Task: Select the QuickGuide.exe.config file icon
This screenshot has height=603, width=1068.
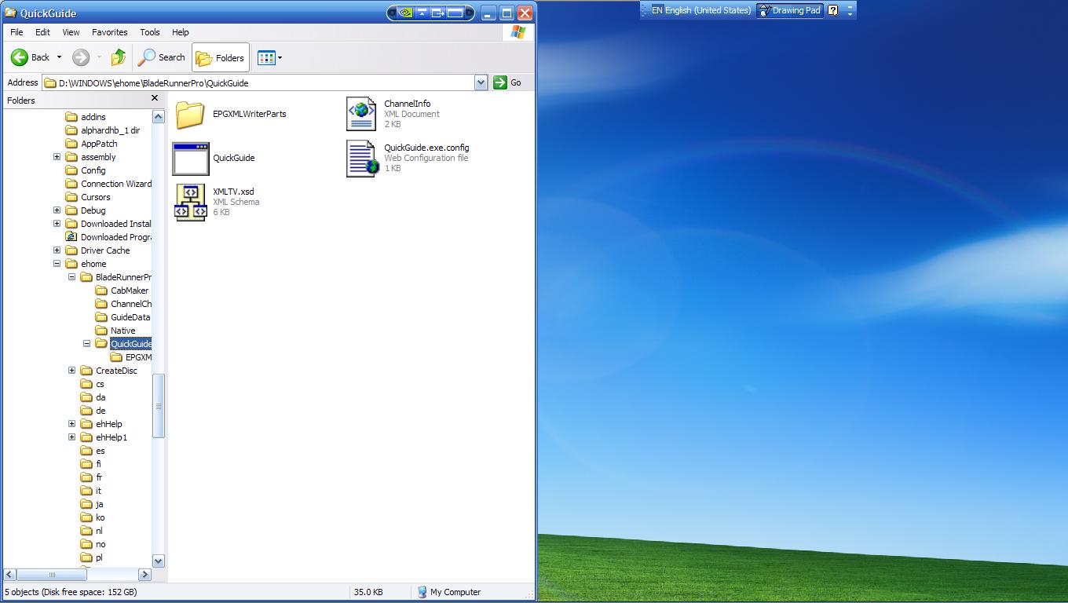Action: click(361, 158)
